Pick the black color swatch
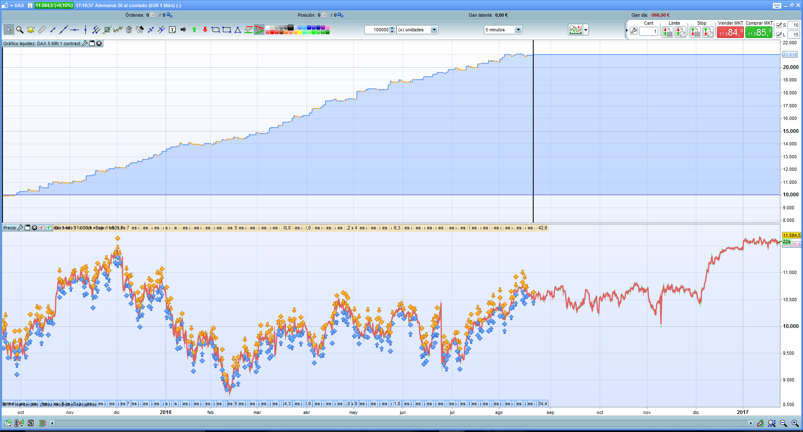This screenshot has width=803, height=432. click(x=291, y=28)
